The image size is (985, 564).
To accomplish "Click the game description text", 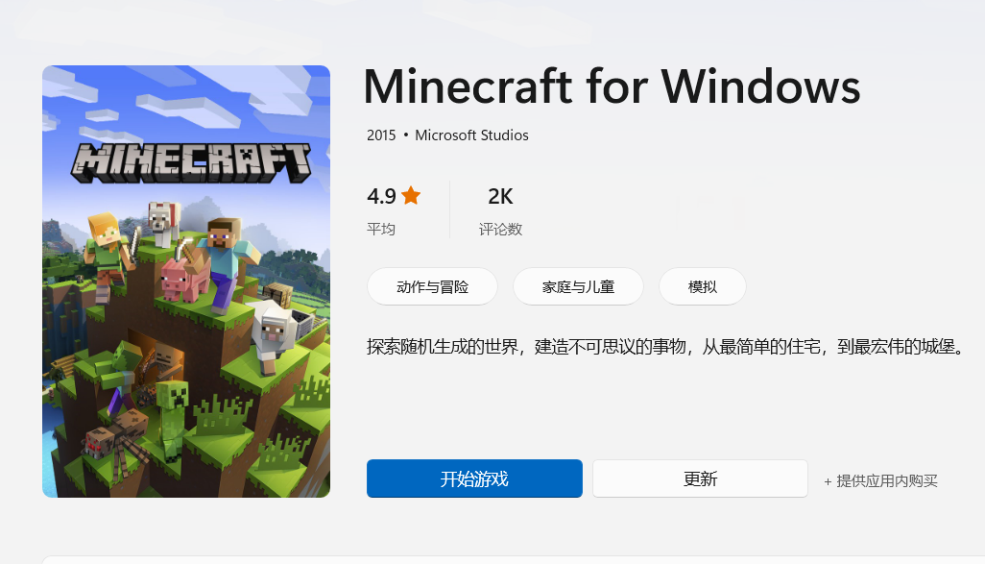I will pos(666,347).
